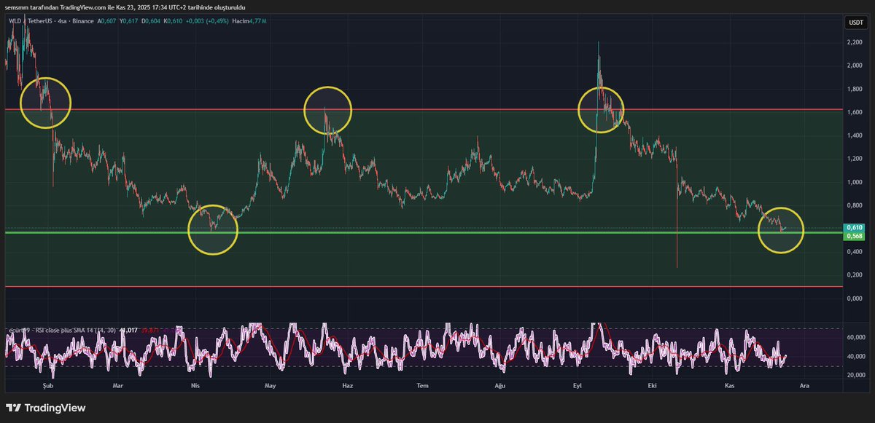Viewport: 875px width, 423px height.
Task: Click the 1,400 price axis label
Action: pyautogui.click(x=855, y=135)
